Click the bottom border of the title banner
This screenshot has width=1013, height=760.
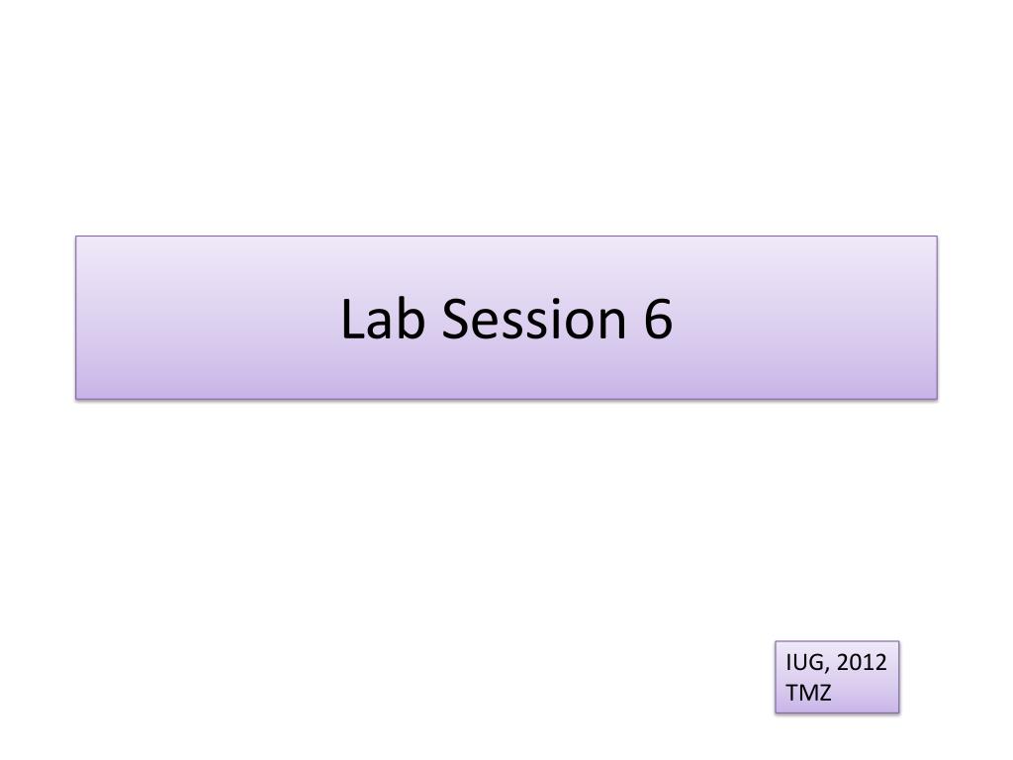point(506,399)
